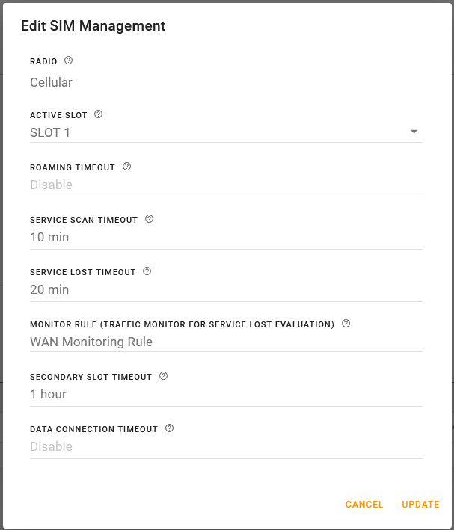This screenshot has width=454, height=530.
Task: Click the Edit SIM Management title
Action: point(93,26)
